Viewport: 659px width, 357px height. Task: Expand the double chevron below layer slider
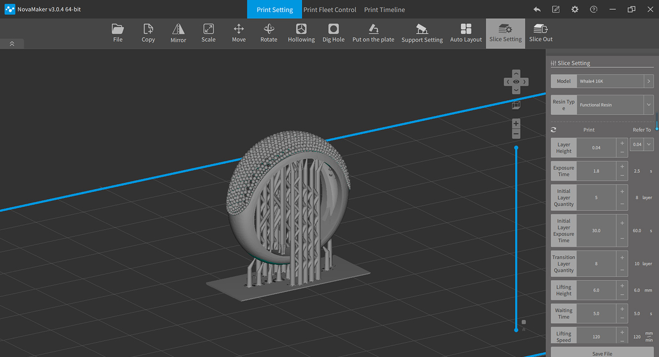tap(524, 329)
